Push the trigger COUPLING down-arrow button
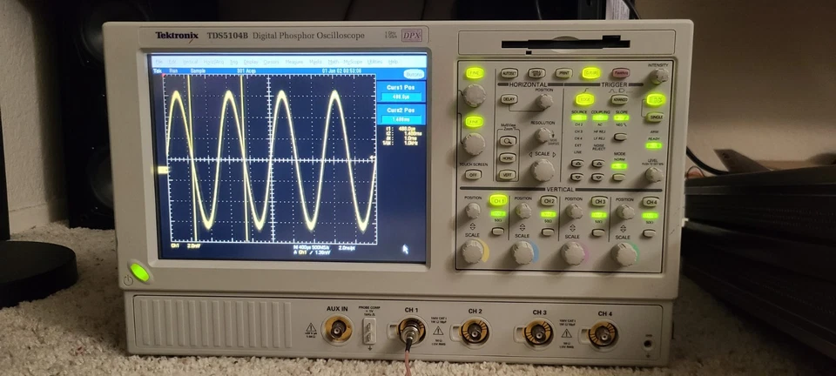This screenshot has height=376, width=836. click(x=598, y=177)
